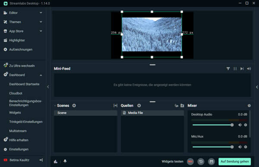Open Dashboard Startseite
Viewport: 259px width, 167px height.
click(x=24, y=84)
